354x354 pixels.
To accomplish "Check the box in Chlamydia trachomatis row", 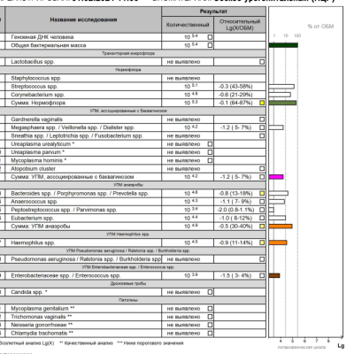I will [210, 334].
